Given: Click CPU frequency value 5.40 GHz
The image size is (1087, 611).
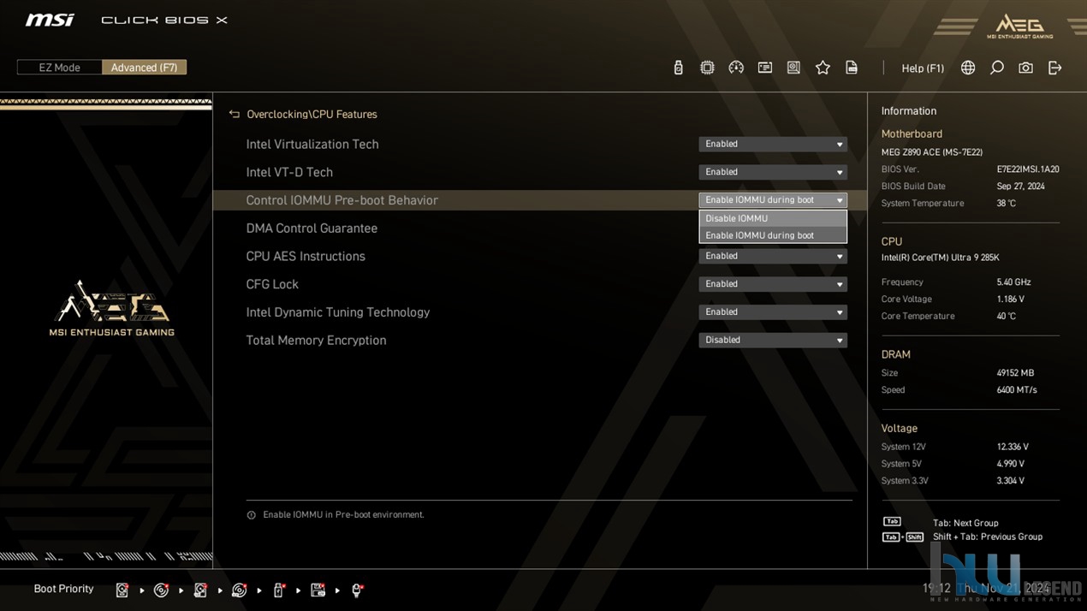Looking at the screenshot, I should click(x=1013, y=282).
